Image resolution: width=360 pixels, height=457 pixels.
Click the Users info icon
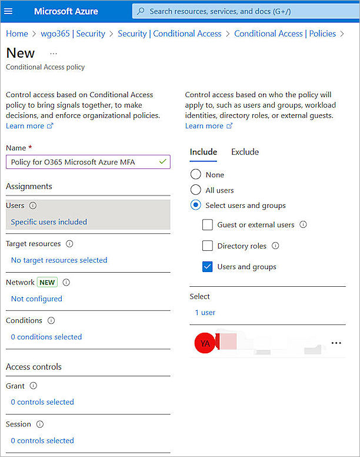pos(33,206)
